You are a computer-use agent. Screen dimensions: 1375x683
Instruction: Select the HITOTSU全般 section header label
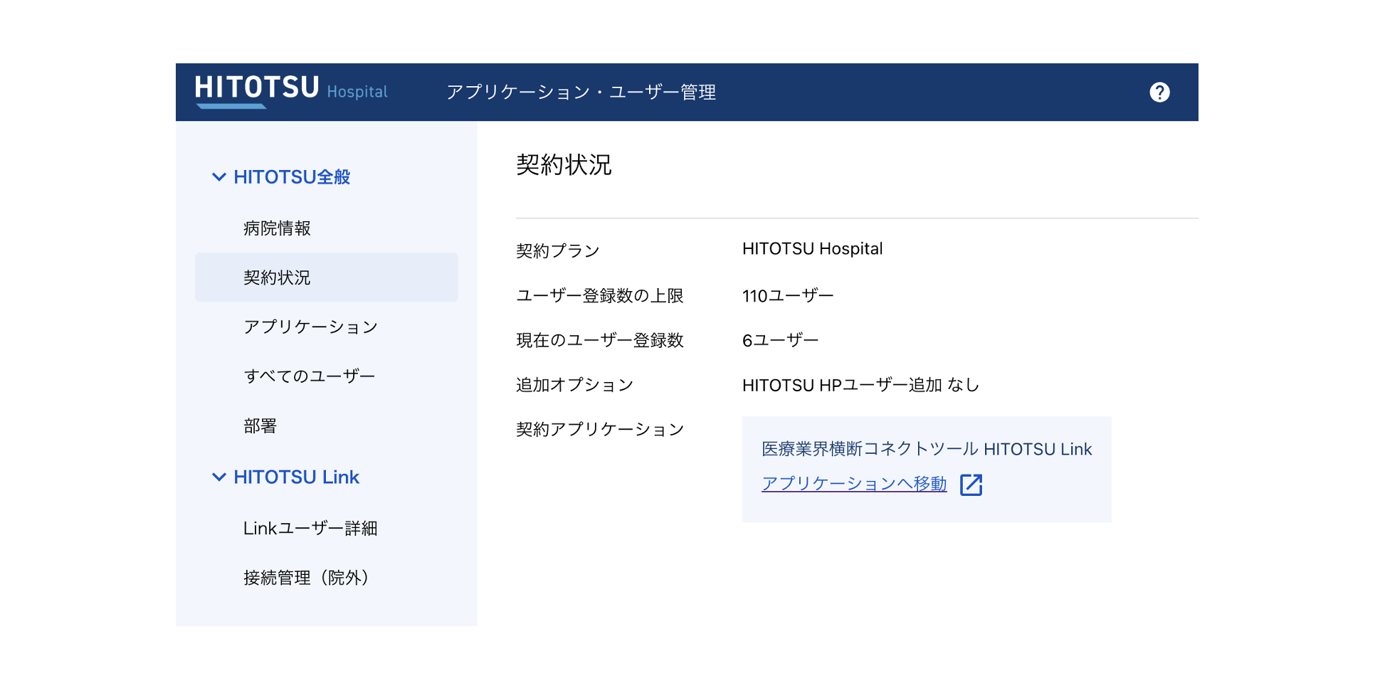point(292,177)
